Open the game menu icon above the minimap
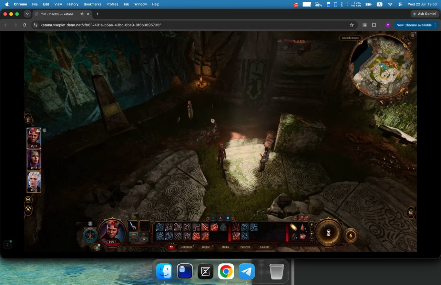The height and width of the screenshot is (285, 441). click(x=412, y=35)
